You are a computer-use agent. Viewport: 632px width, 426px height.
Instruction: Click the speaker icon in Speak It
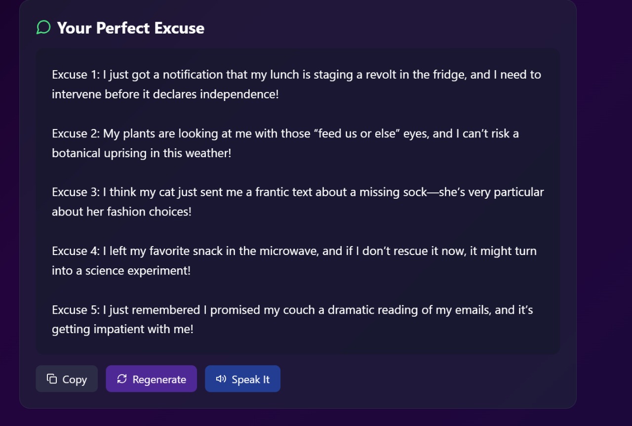[221, 379]
